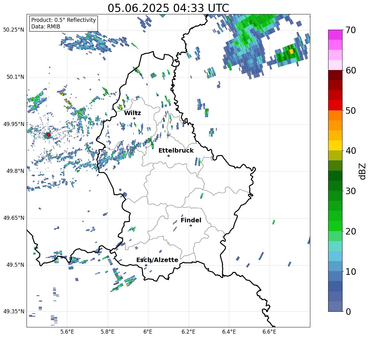Click the colorbar tick label 10
This screenshot has height=338, width=370.
351,271
